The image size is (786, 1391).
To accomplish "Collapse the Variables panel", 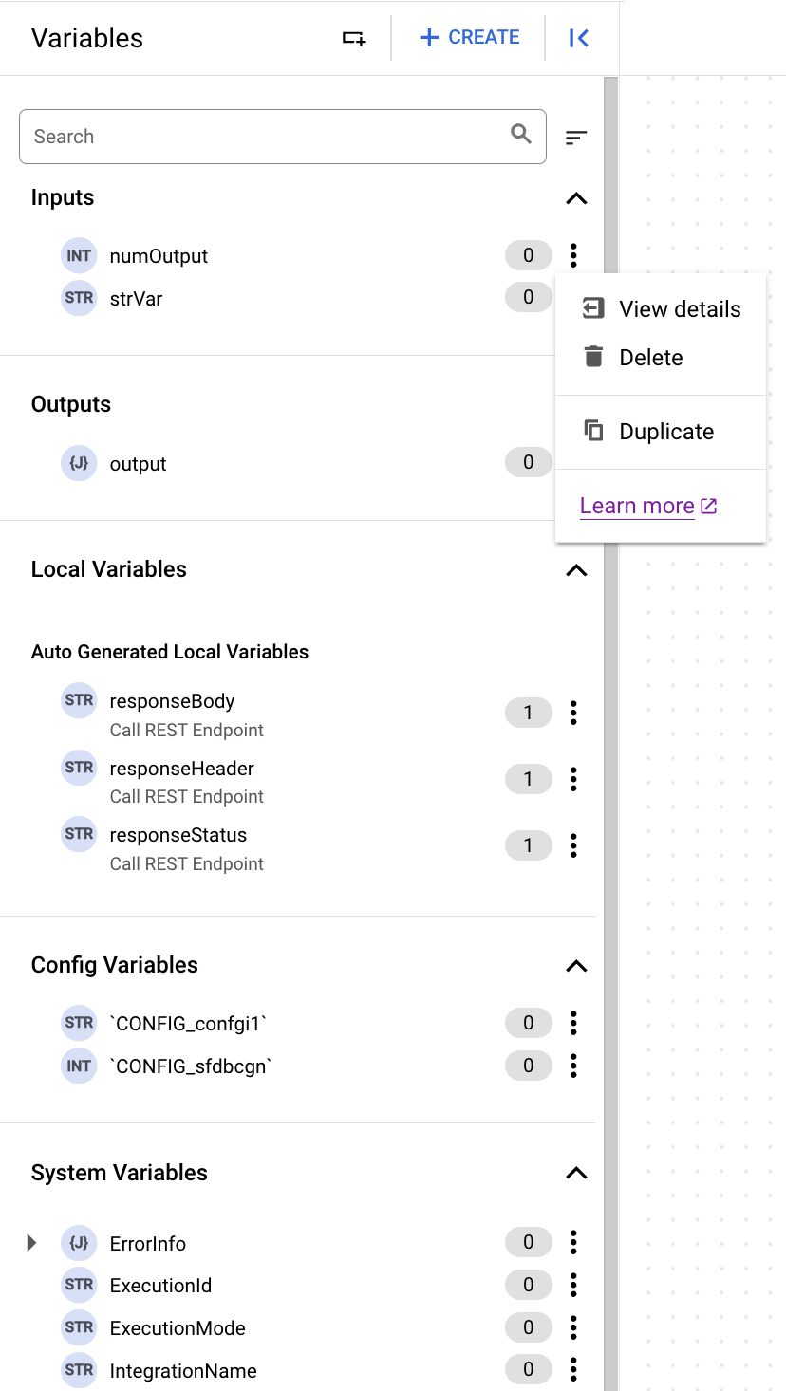I will tap(579, 37).
